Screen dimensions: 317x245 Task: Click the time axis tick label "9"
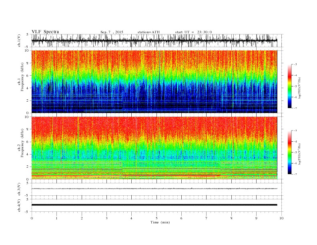[256, 218]
